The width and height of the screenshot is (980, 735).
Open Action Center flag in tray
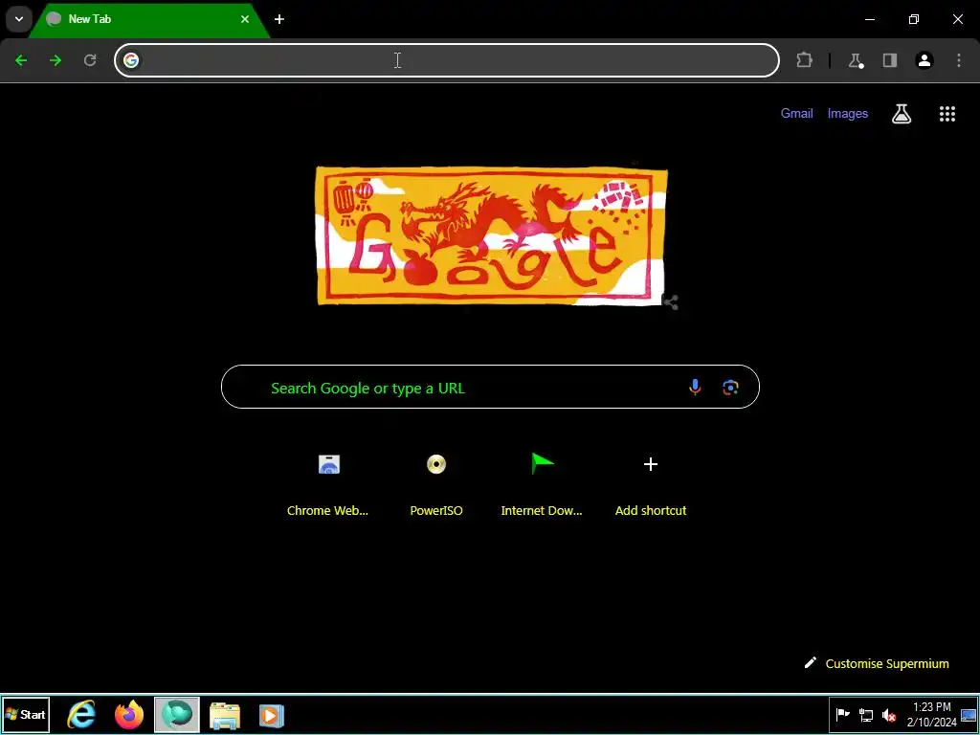pos(843,715)
